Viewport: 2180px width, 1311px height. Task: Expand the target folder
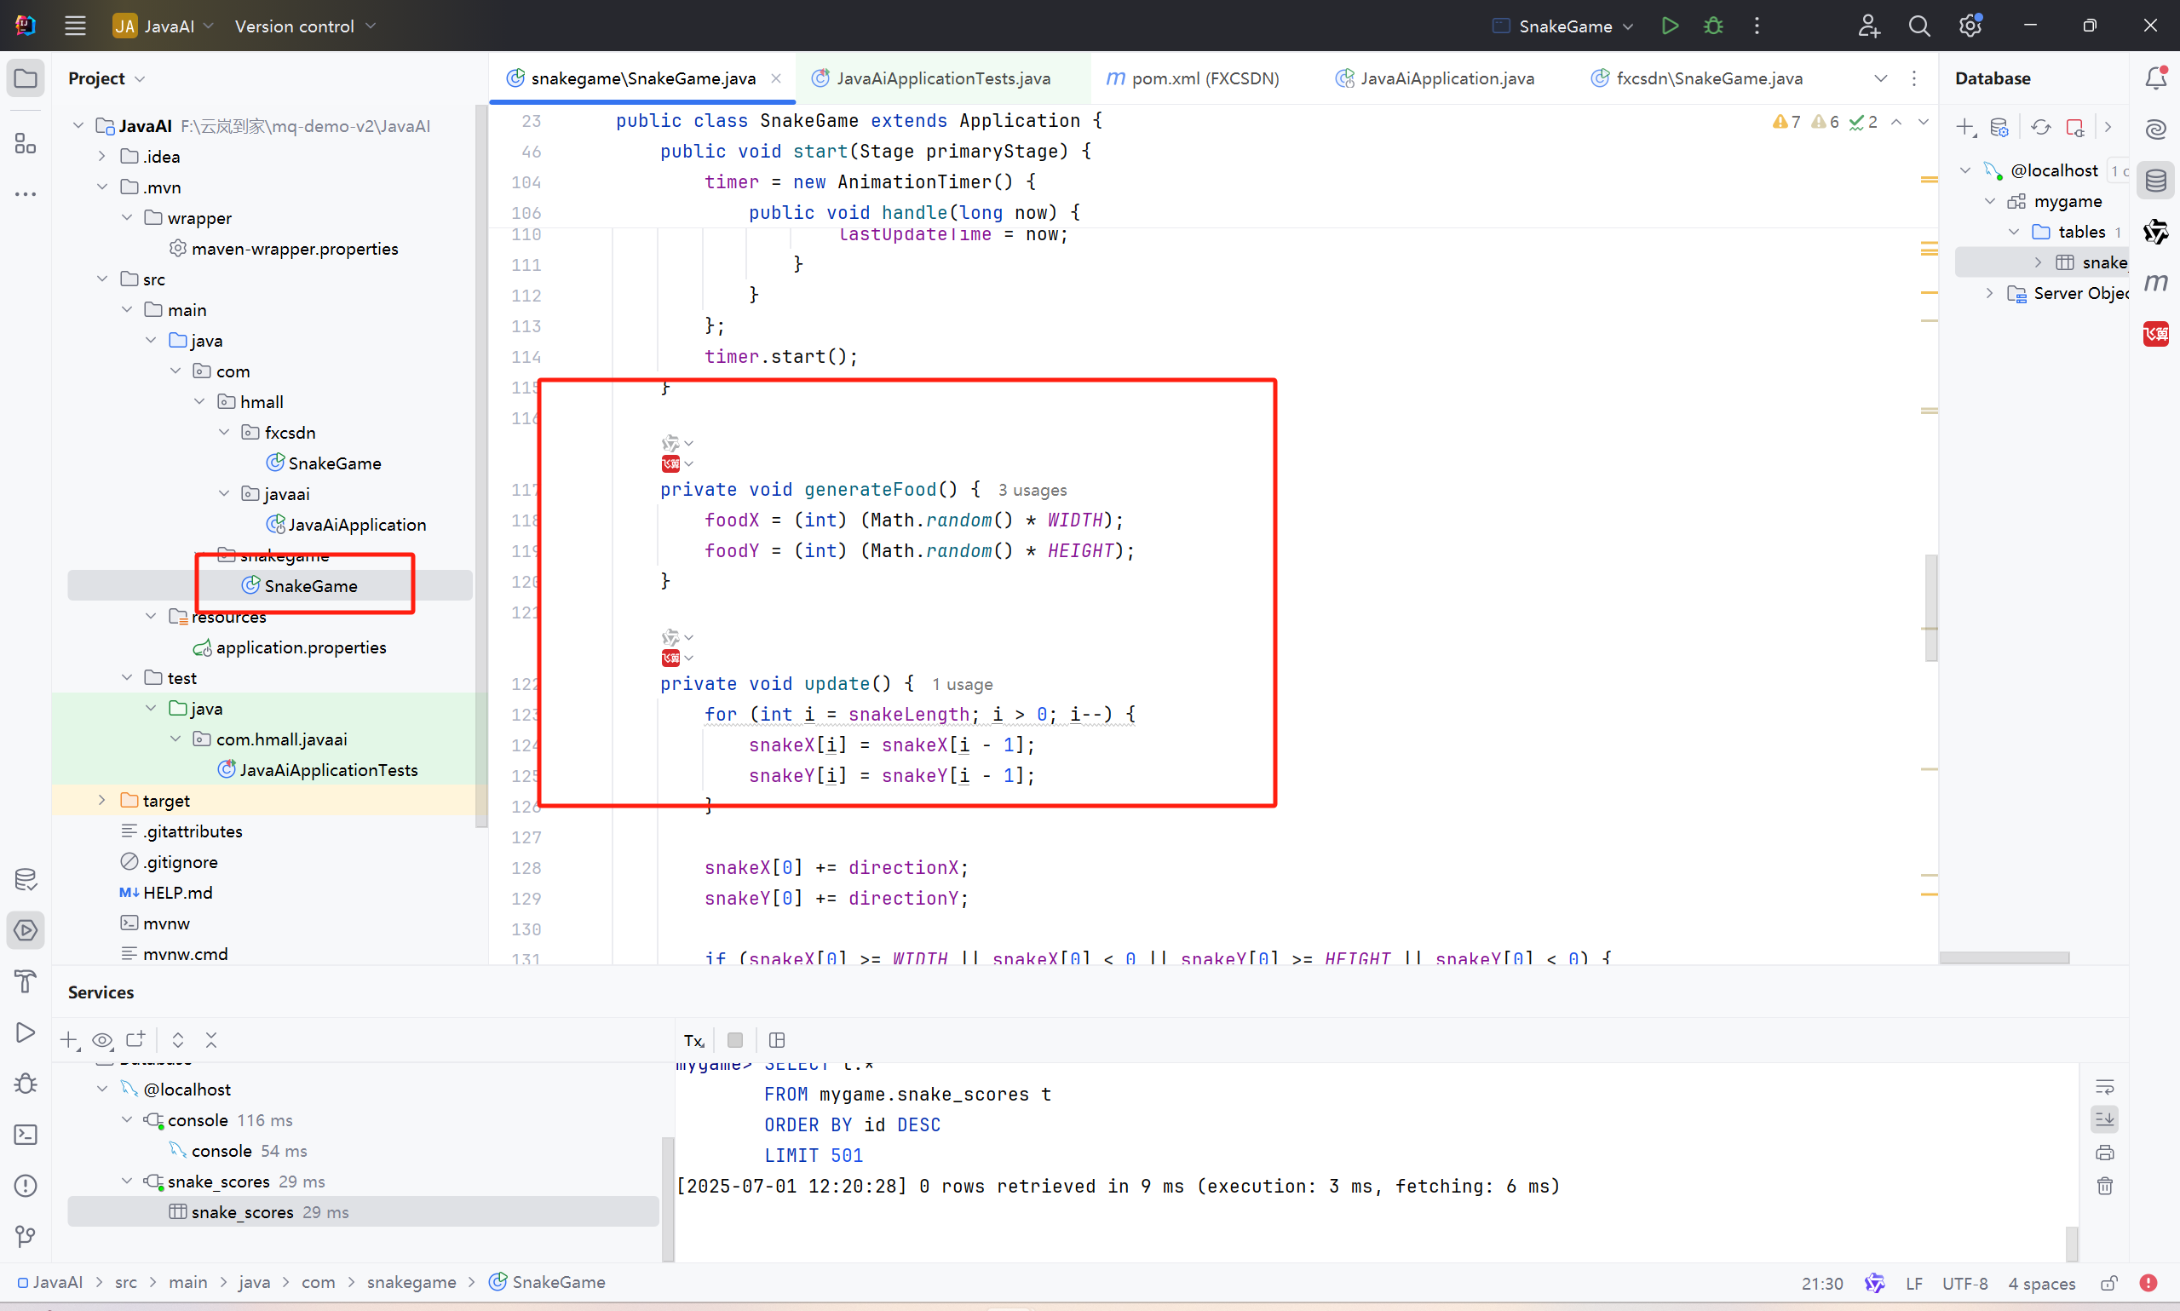101,801
